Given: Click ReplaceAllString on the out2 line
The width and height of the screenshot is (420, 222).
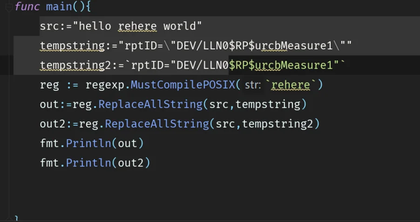Looking at the screenshot, I should pyautogui.click(x=157, y=124).
